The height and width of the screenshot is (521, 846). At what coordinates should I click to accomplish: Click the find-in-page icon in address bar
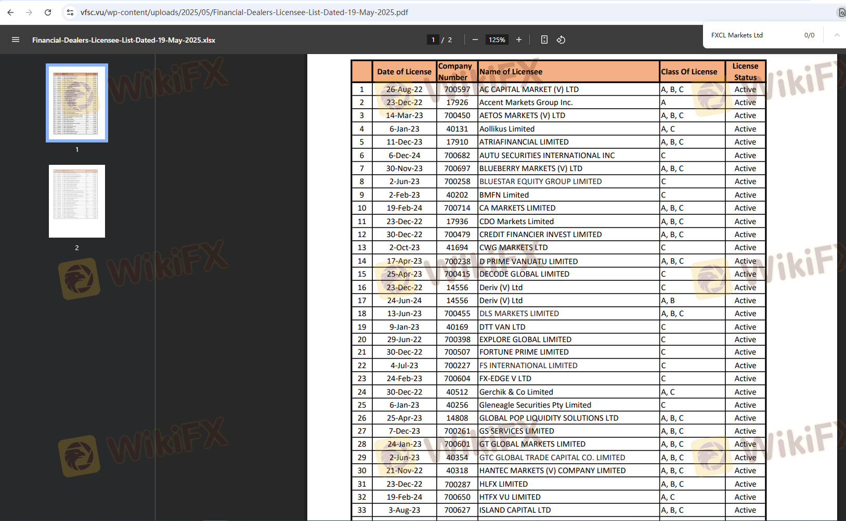(x=841, y=12)
